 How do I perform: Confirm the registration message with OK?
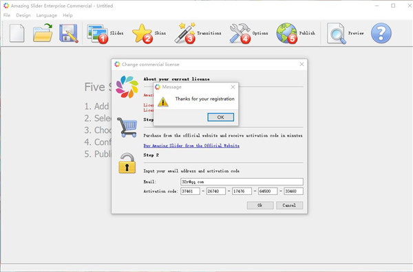coord(220,117)
